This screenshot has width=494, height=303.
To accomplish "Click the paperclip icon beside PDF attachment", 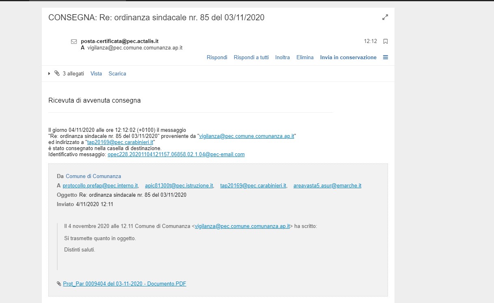I will pos(59,284).
